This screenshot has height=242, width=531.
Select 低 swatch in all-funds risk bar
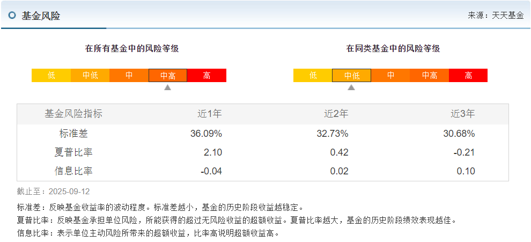coord(51,75)
